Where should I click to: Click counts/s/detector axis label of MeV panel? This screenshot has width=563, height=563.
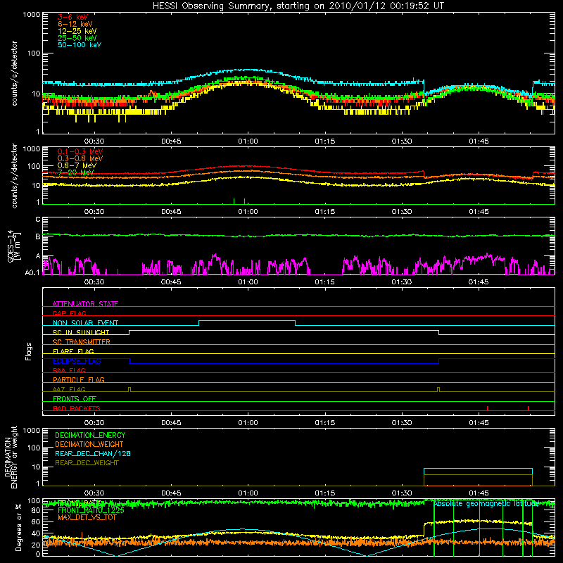14,175
